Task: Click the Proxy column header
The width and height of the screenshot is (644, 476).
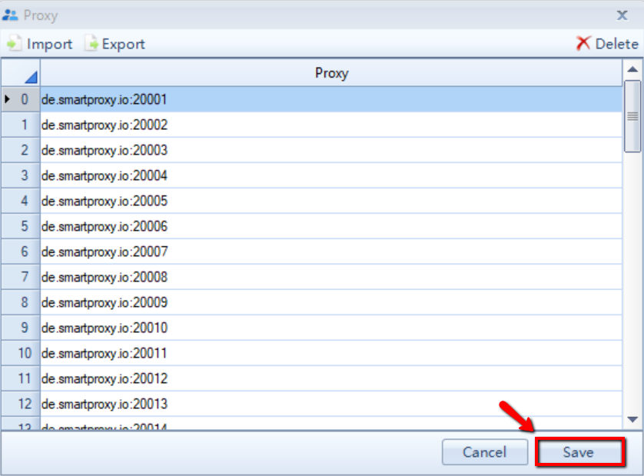Action: pyautogui.click(x=331, y=73)
